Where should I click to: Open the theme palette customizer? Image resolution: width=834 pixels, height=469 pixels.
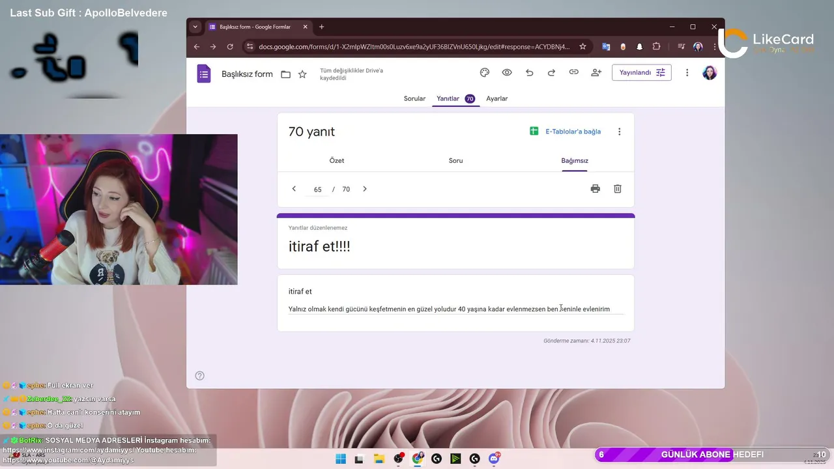[x=484, y=72]
